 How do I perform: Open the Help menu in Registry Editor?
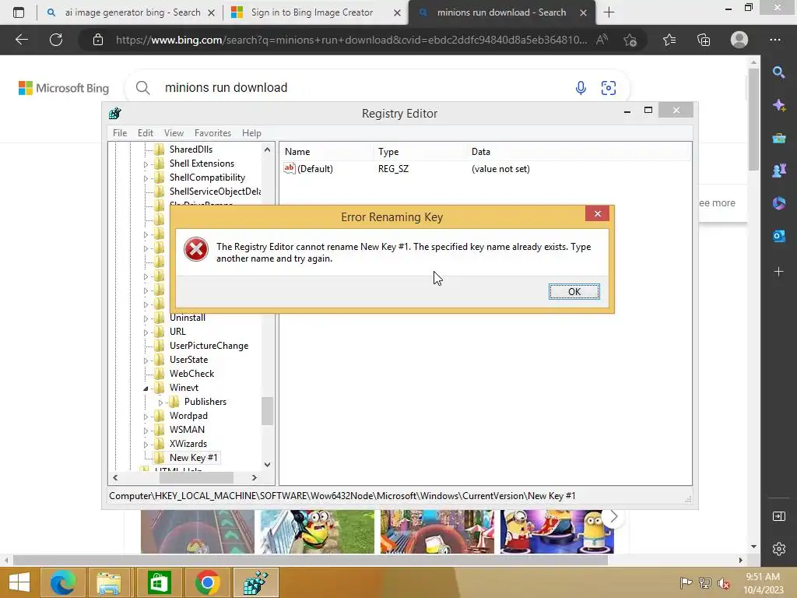(251, 132)
